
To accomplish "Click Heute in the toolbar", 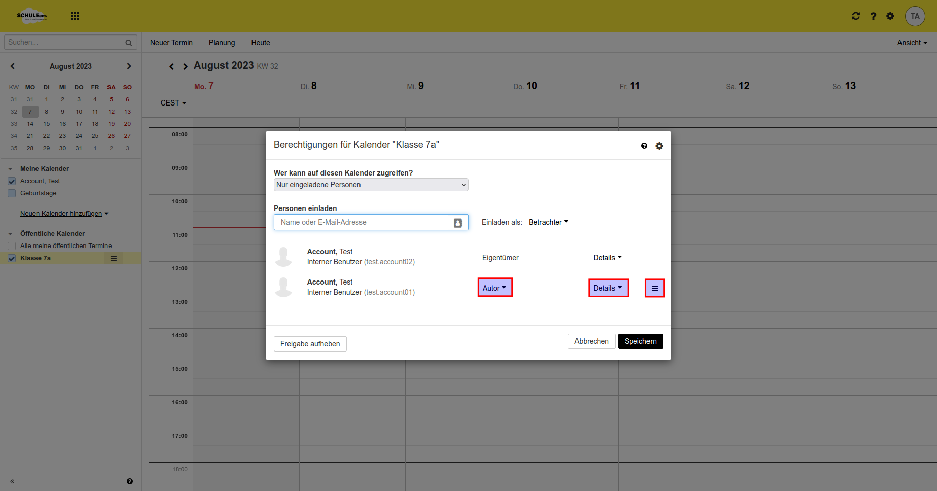I will 260,43.
